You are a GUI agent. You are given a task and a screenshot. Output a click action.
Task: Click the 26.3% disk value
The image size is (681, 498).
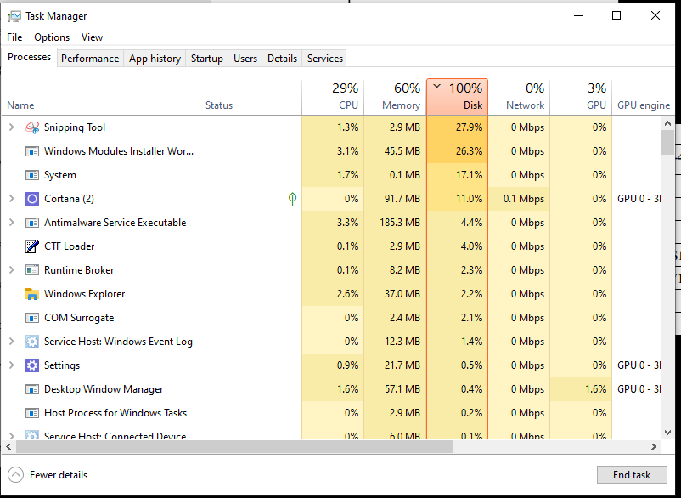469,151
